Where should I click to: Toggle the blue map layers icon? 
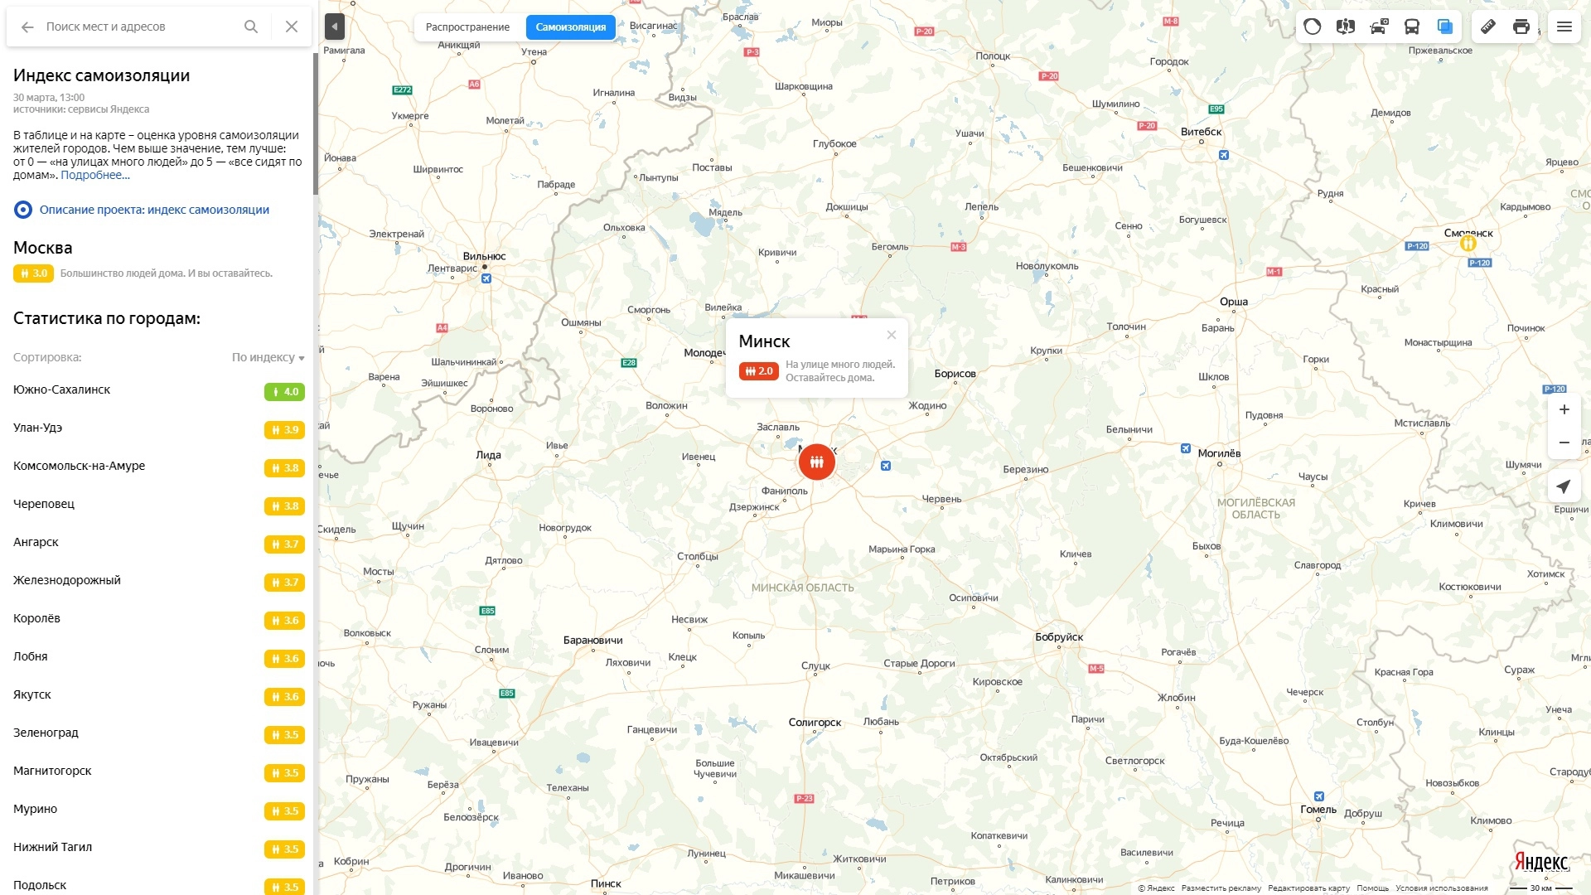tap(1445, 27)
